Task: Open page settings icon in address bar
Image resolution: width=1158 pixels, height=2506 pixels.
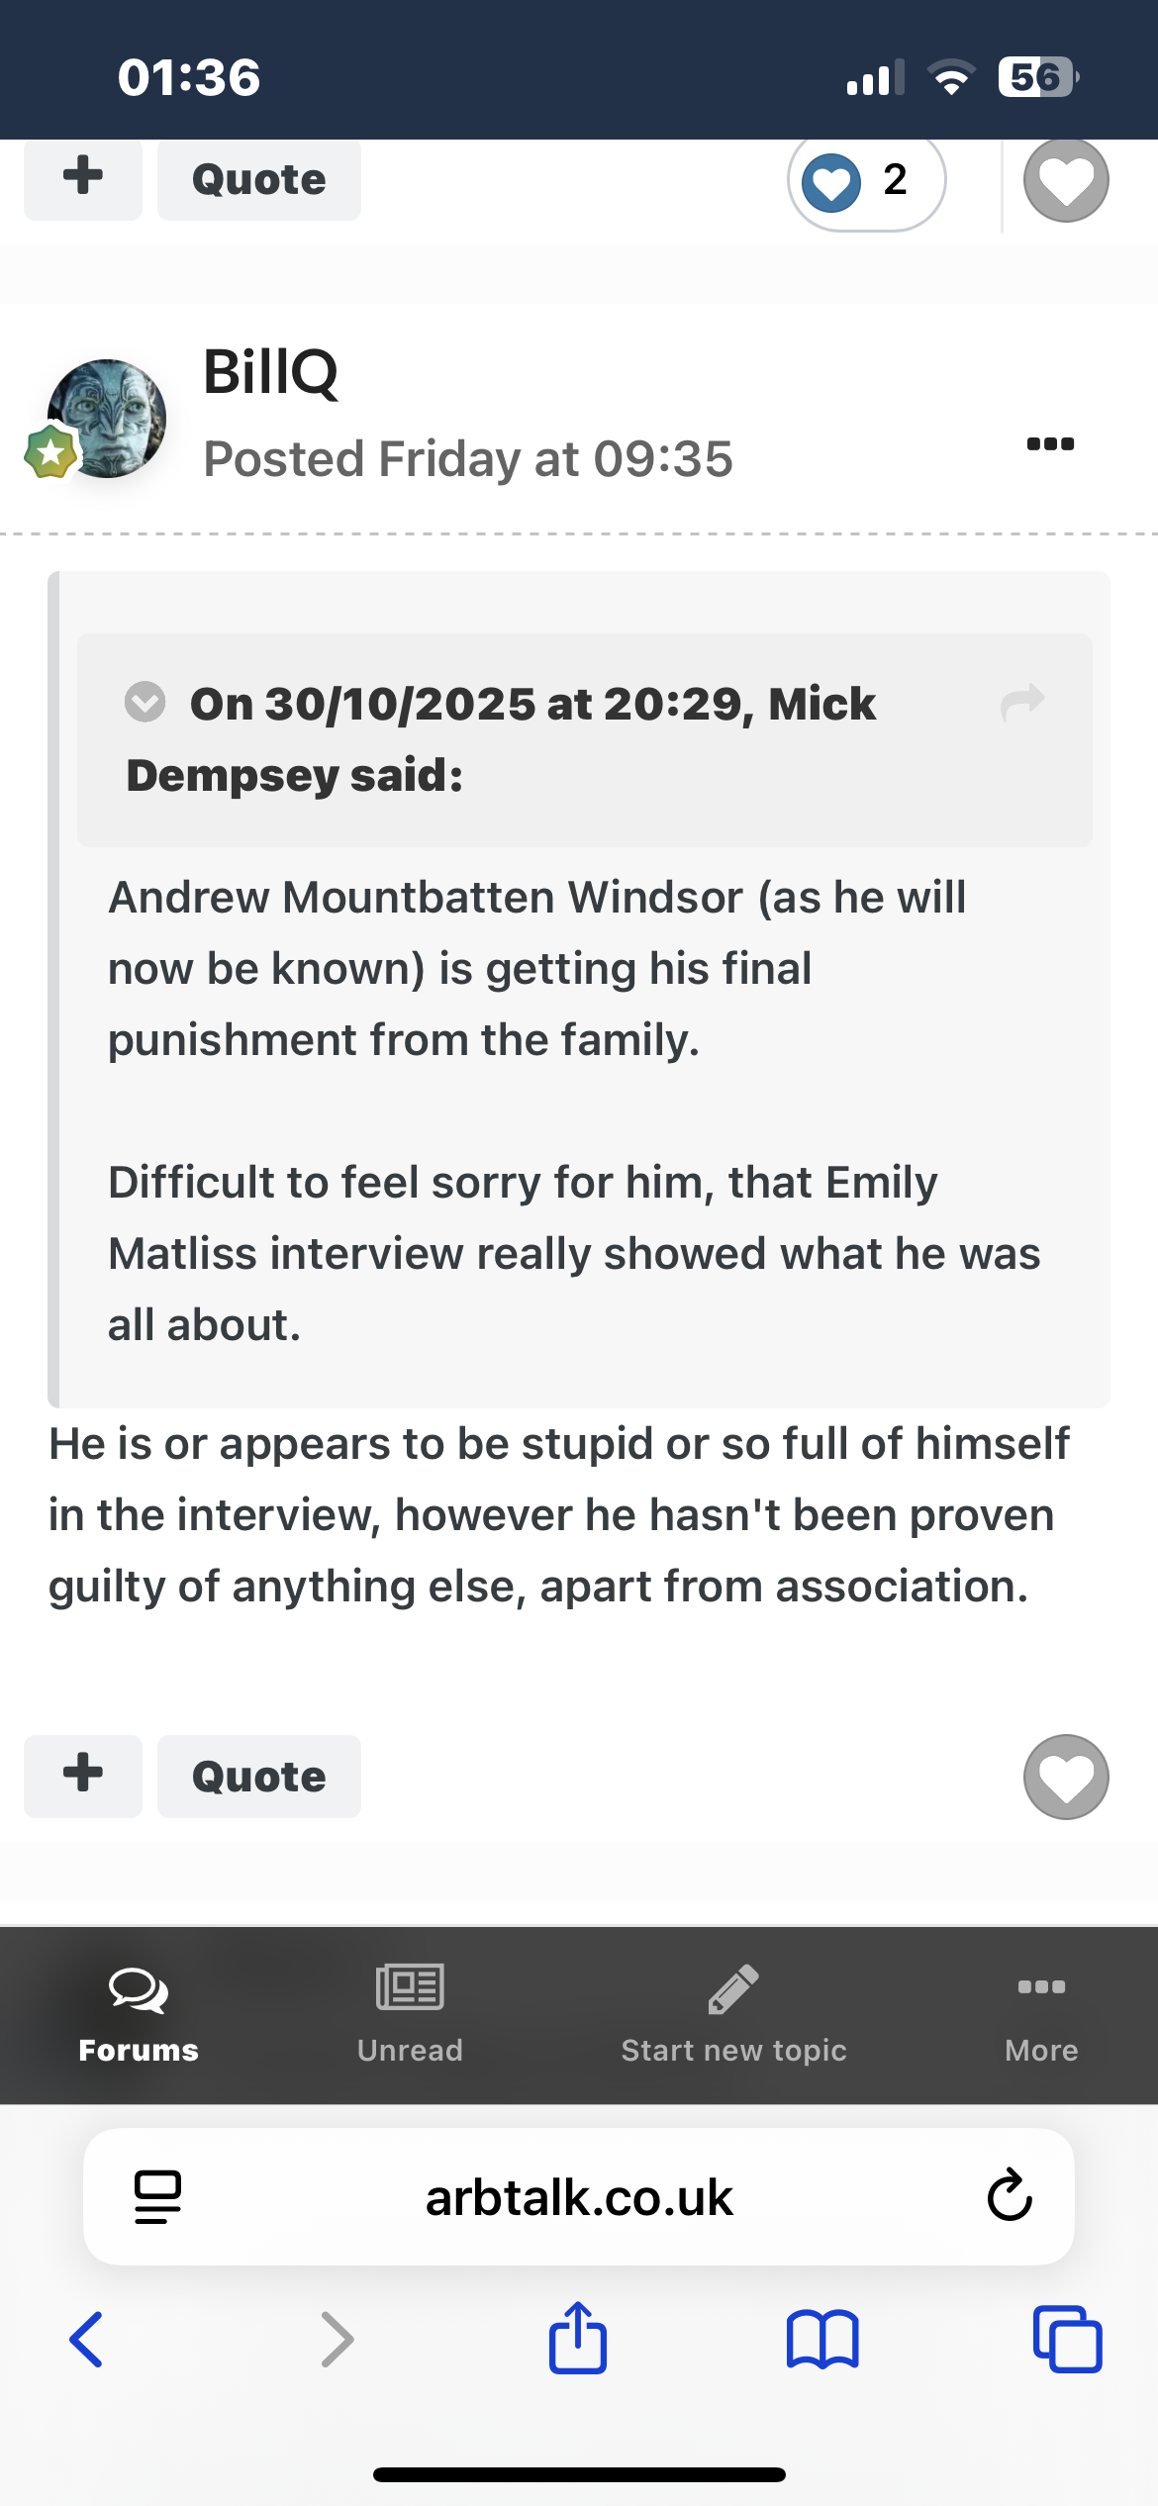Action: tap(157, 2196)
